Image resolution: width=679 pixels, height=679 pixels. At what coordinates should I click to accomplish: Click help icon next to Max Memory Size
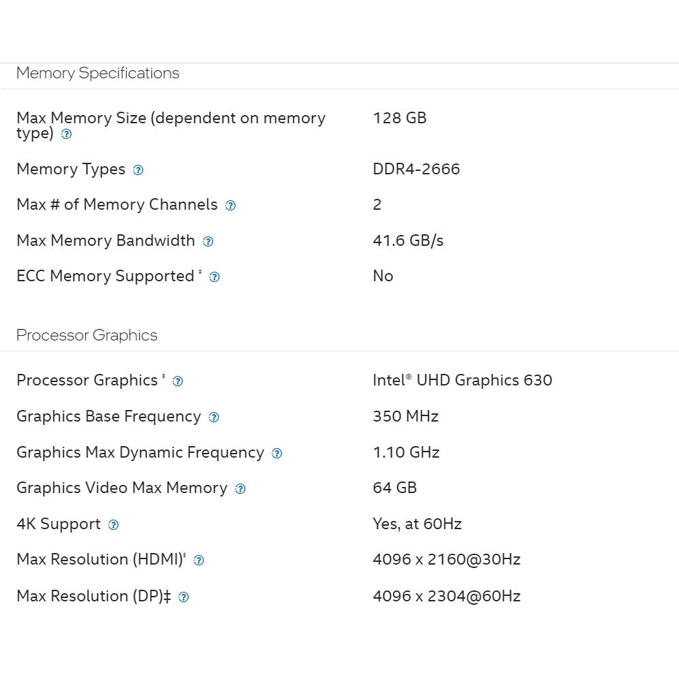(x=66, y=134)
